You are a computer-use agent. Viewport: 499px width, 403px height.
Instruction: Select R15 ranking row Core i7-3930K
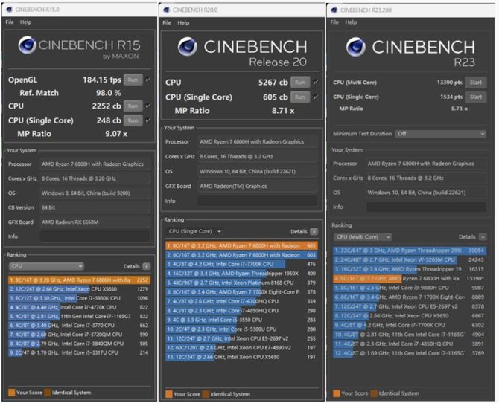pyautogui.click(x=79, y=298)
